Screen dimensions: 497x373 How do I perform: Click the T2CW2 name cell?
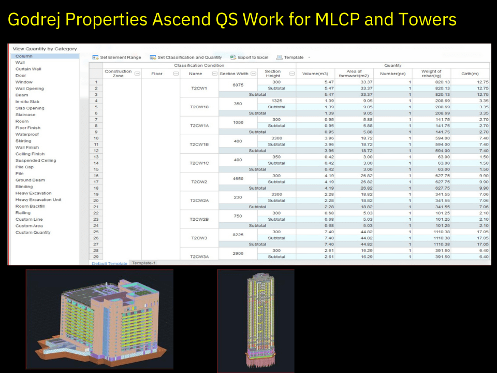pyautogui.click(x=199, y=182)
